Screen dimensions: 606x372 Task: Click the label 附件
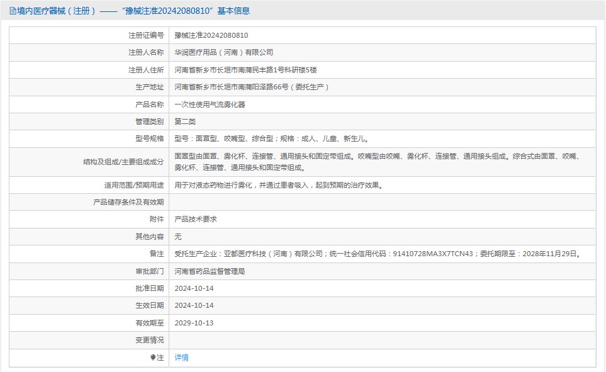[157, 219]
